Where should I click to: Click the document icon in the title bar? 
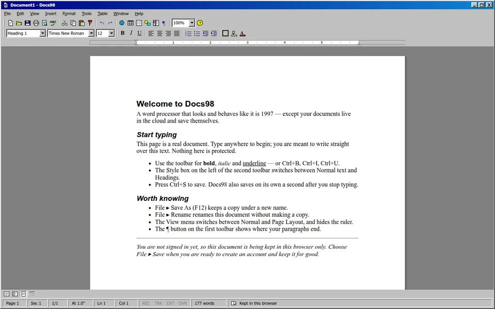5,5
